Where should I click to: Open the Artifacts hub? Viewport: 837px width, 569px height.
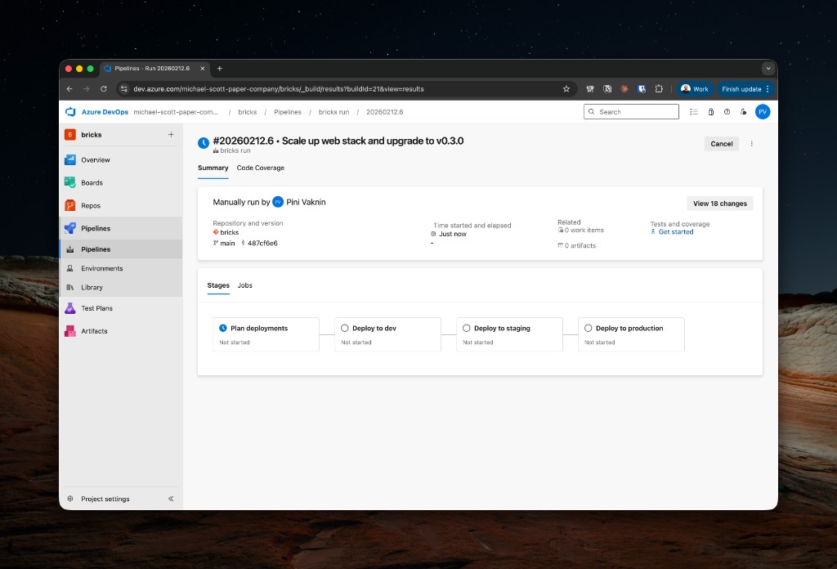point(94,331)
